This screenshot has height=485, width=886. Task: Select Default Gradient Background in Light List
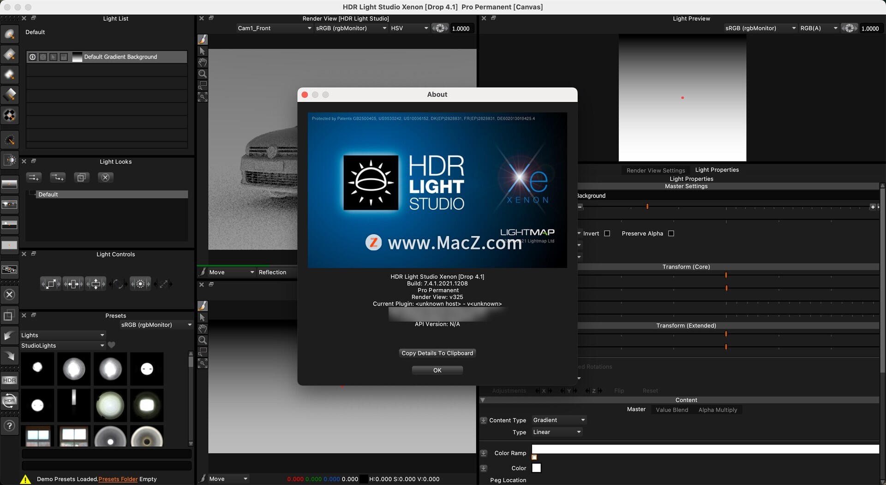[107, 57]
